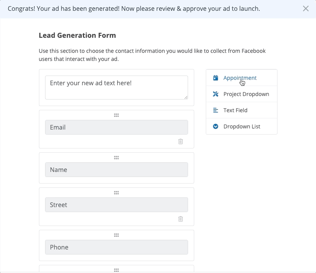Image resolution: width=316 pixels, height=273 pixels.
Task: Click the Dropdown List chevron icon
Action: 215,126
